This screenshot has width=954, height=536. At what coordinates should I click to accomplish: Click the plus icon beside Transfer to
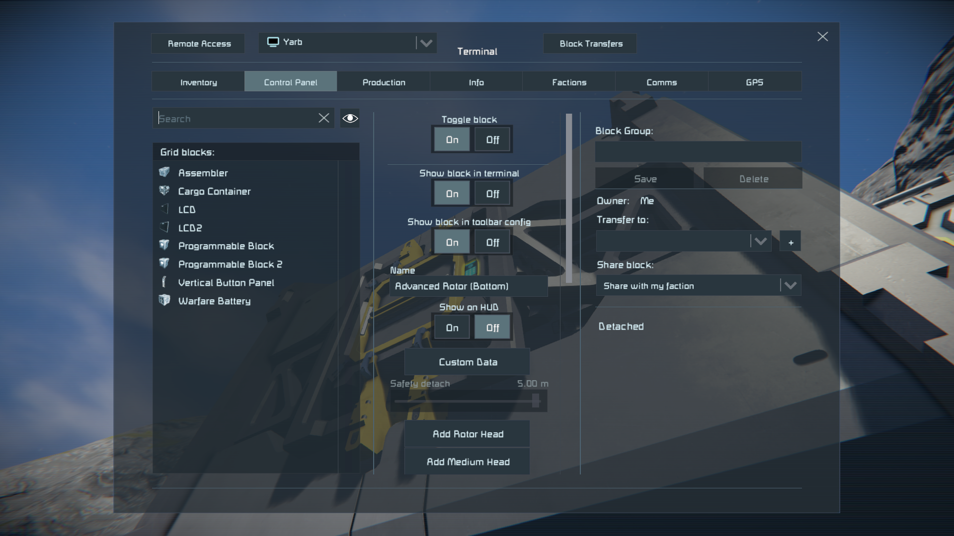pyautogui.click(x=791, y=242)
